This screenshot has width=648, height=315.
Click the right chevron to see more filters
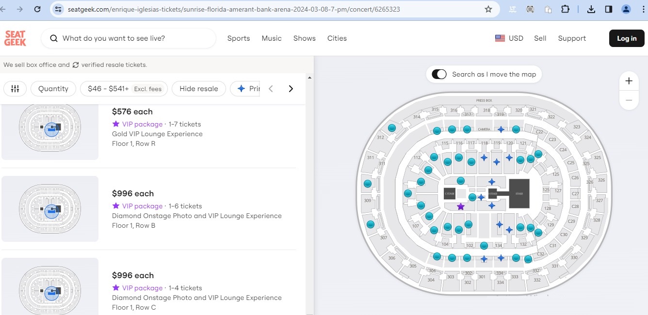coord(291,89)
